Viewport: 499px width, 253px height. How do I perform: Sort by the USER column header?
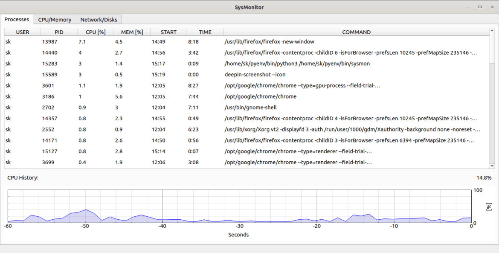22,32
